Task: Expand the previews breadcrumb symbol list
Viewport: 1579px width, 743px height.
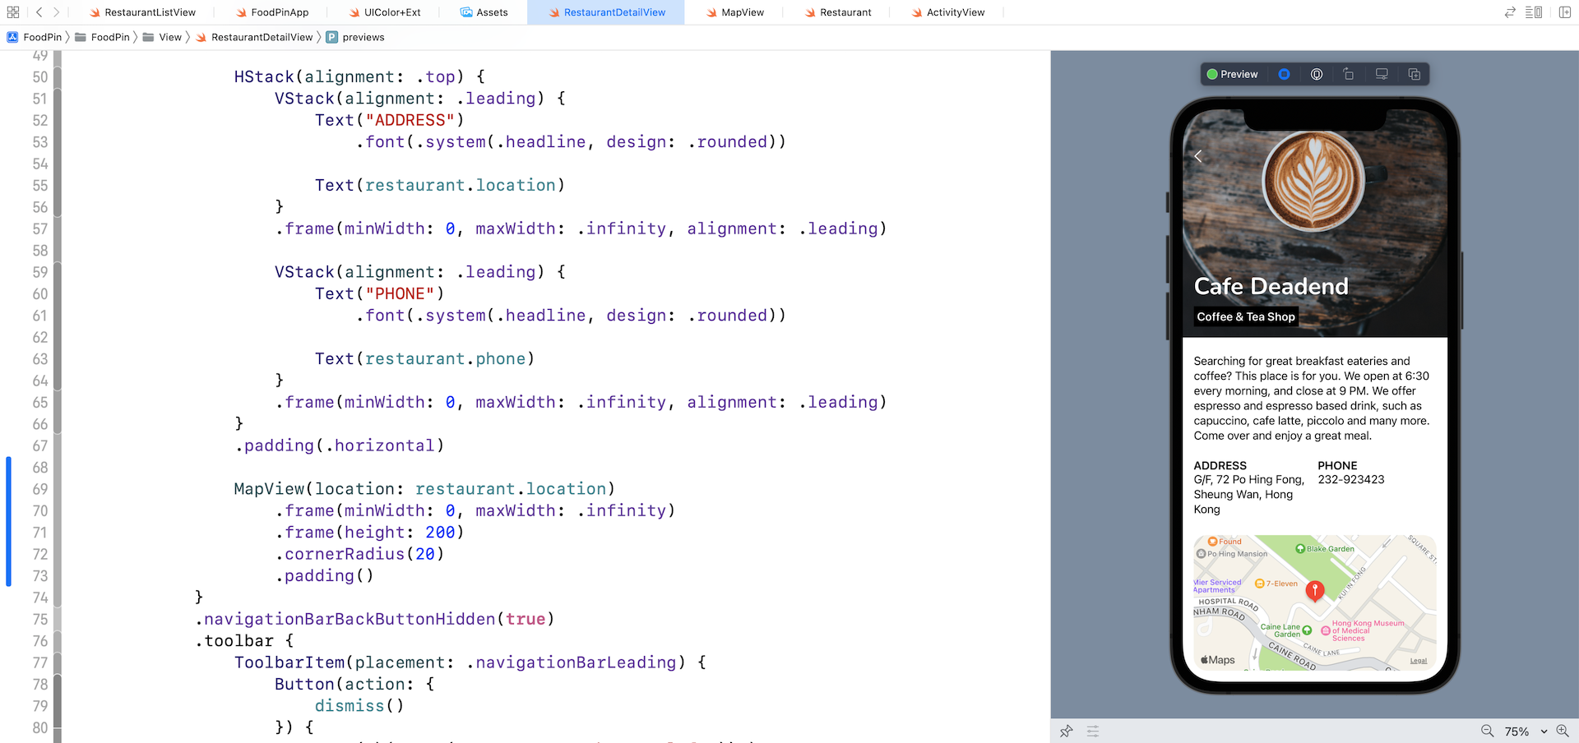Action: 363,37
